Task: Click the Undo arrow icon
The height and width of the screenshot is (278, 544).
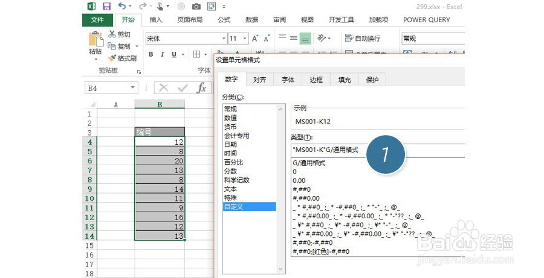Action: (x=121, y=6)
